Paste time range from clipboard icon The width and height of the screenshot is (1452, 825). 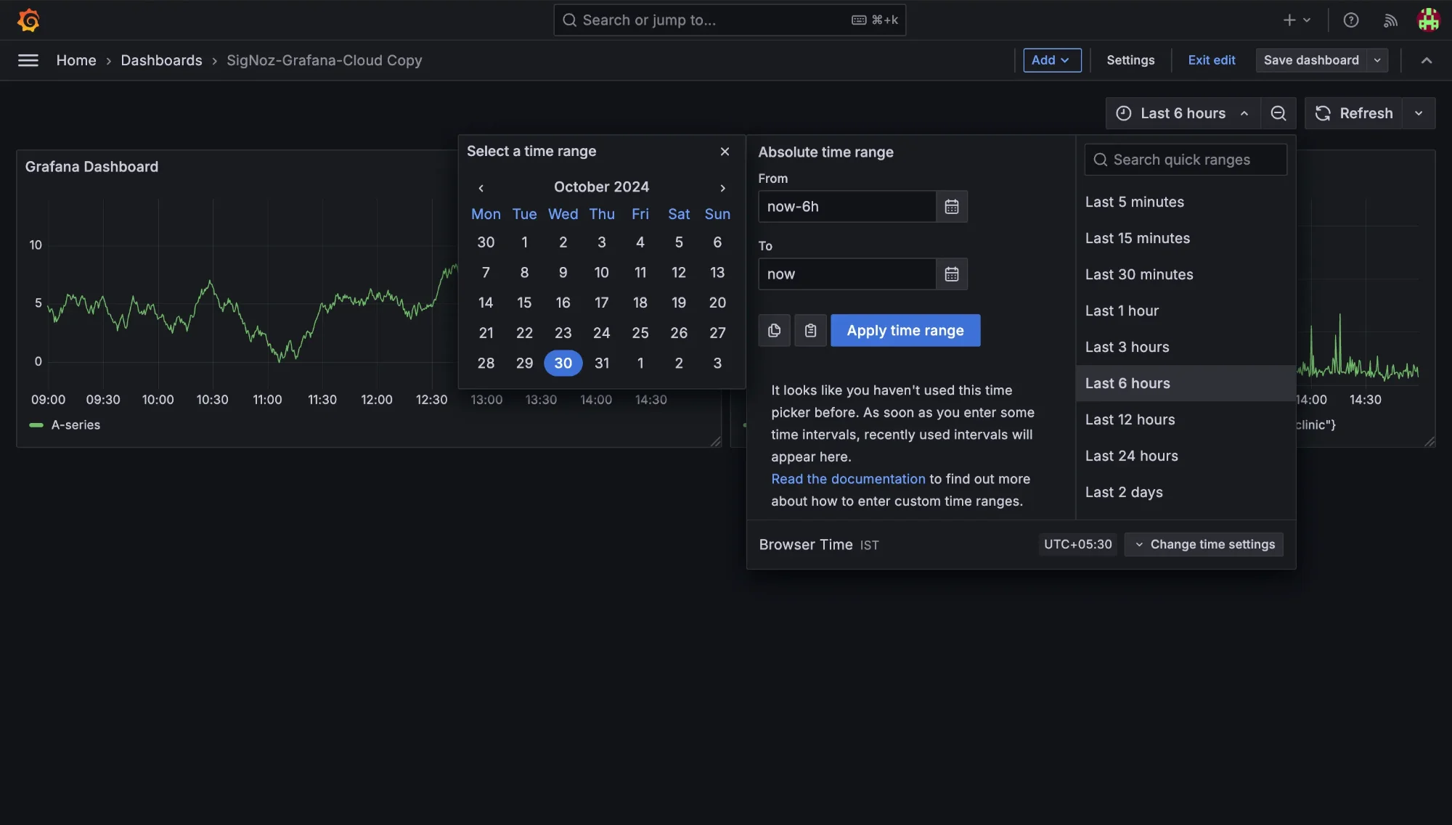pos(811,331)
